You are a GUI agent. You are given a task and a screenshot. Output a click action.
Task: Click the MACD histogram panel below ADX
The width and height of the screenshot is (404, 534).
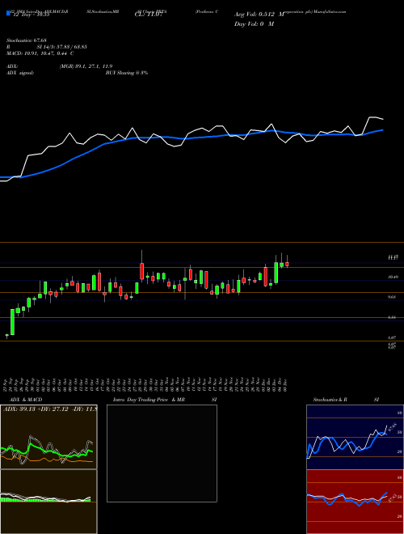pyautogui.click(x=48, y=502)
